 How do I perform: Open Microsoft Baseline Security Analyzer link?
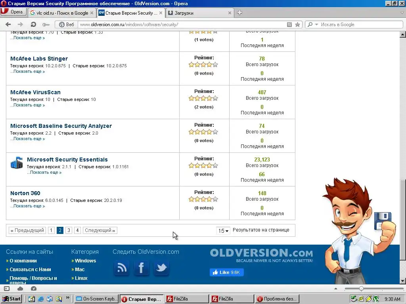click(x=61, y=126)
